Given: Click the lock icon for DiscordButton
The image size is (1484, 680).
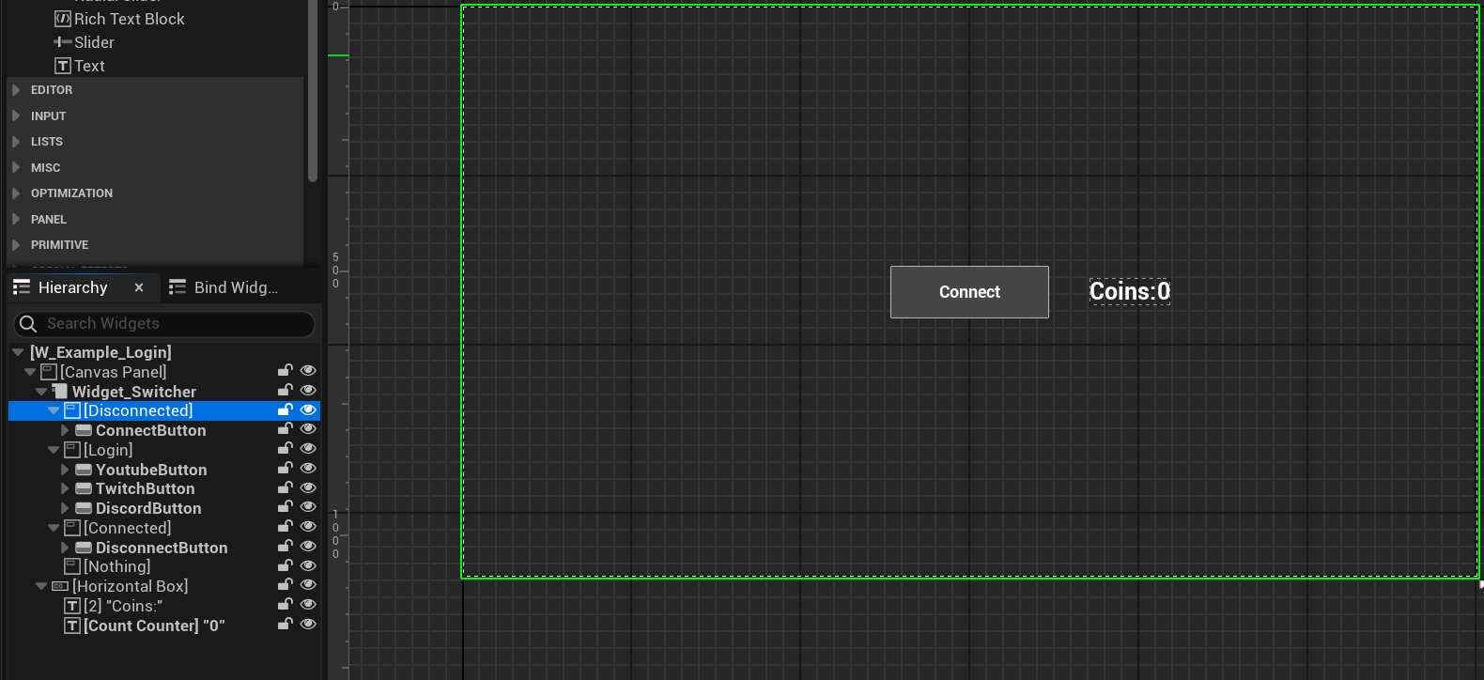Looking at the screenshot, I should click(285, 507).
